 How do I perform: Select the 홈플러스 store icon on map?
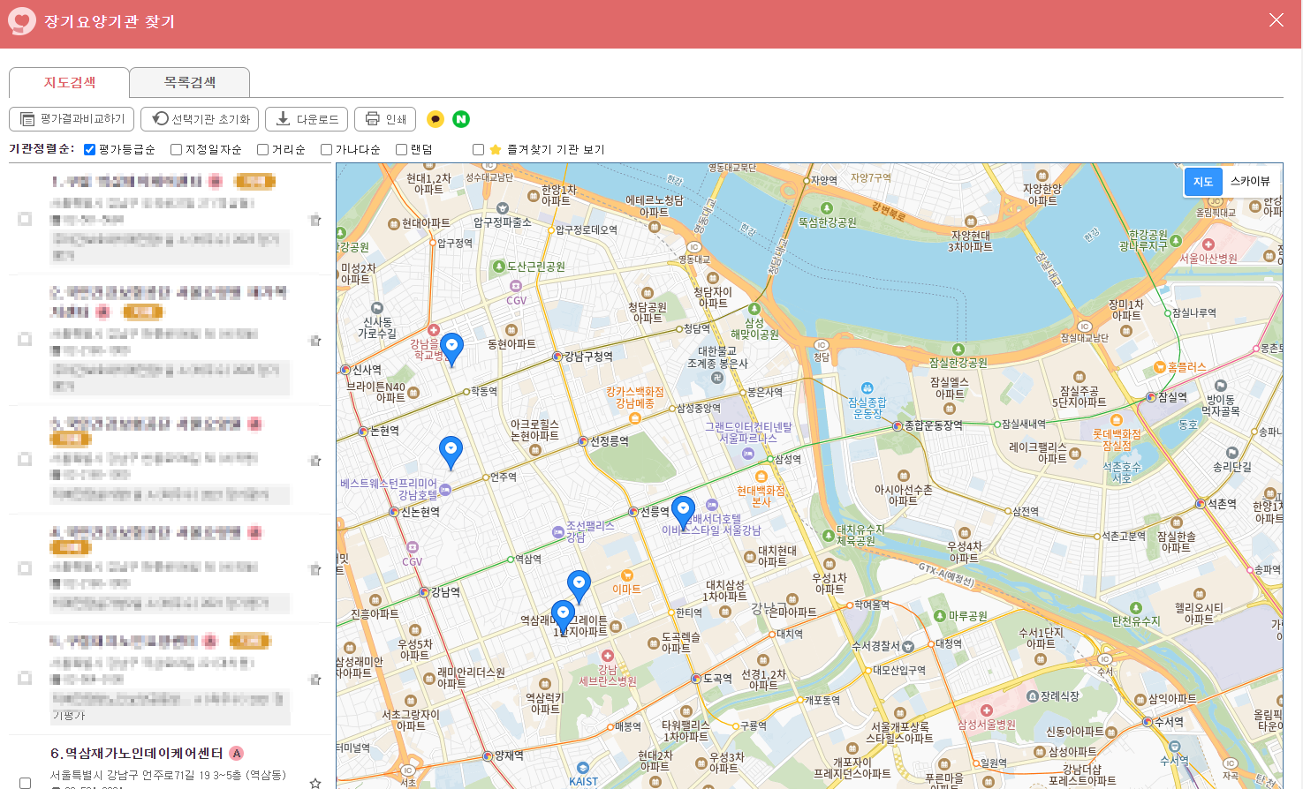coord(1160,367)
